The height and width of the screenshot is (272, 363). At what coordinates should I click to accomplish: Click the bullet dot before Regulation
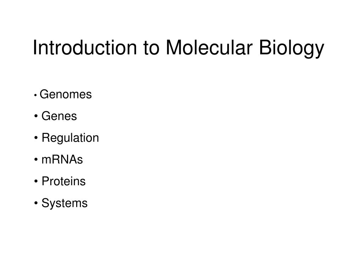click(36, 138)
